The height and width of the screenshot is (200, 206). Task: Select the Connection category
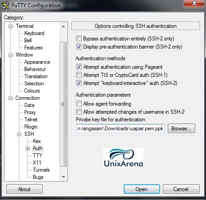27,98
